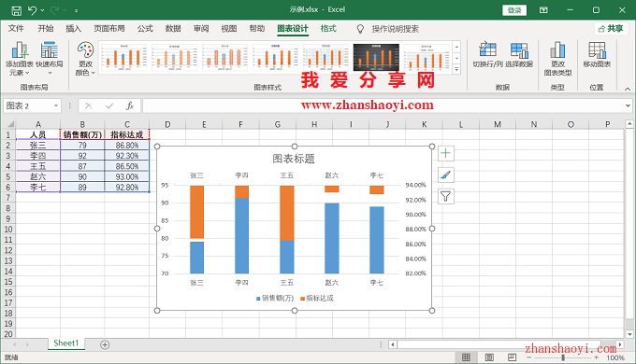Open the Undo history dropdown arrow
The width and height of the screenshot is (636, 364).
pyautogui.click(x=42, y=10)
